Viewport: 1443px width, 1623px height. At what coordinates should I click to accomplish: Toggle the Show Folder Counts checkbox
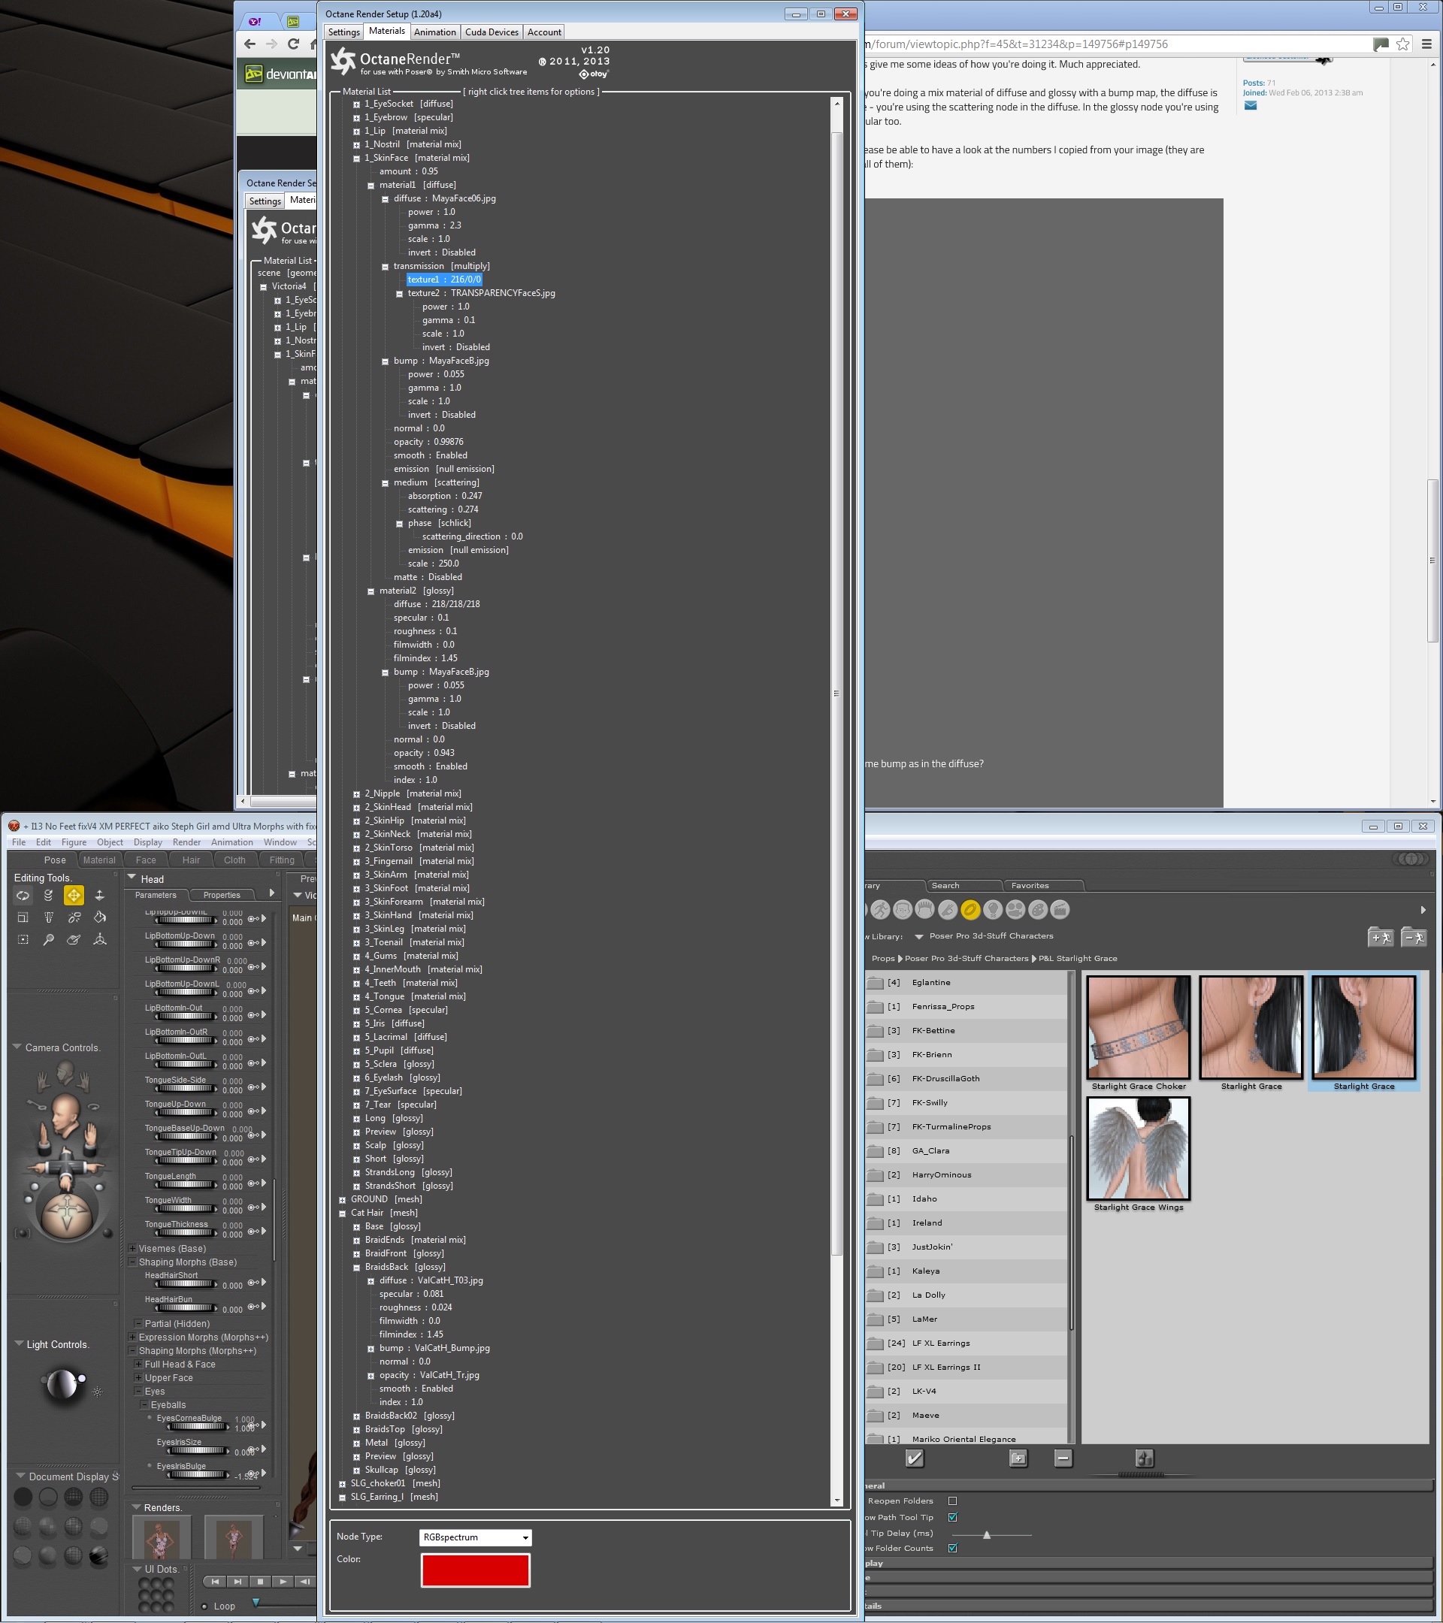[x=952, y=1548]
